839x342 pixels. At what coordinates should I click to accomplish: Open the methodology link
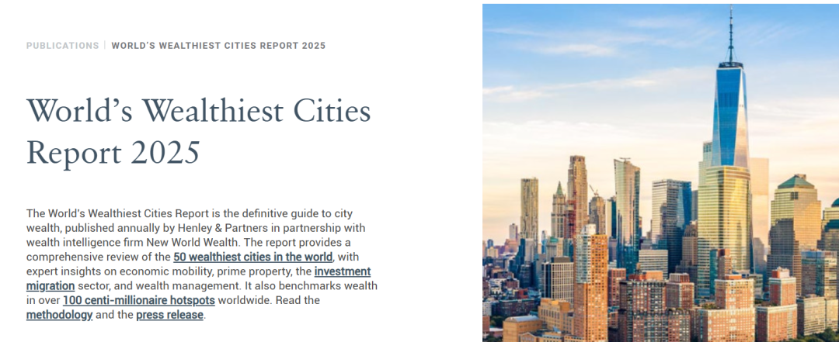coord(59,315)
